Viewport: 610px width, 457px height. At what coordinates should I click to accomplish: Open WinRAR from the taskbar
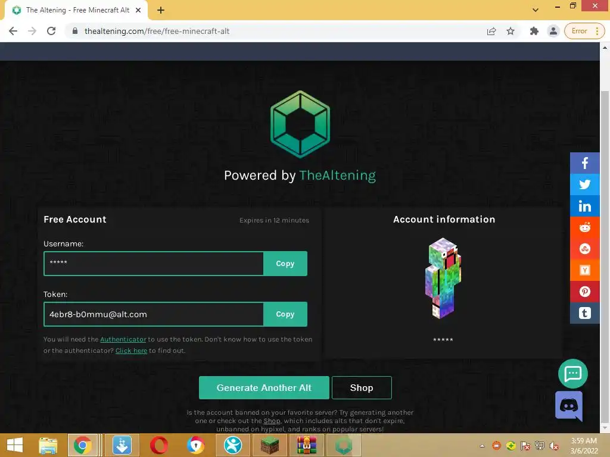point(307,445)
